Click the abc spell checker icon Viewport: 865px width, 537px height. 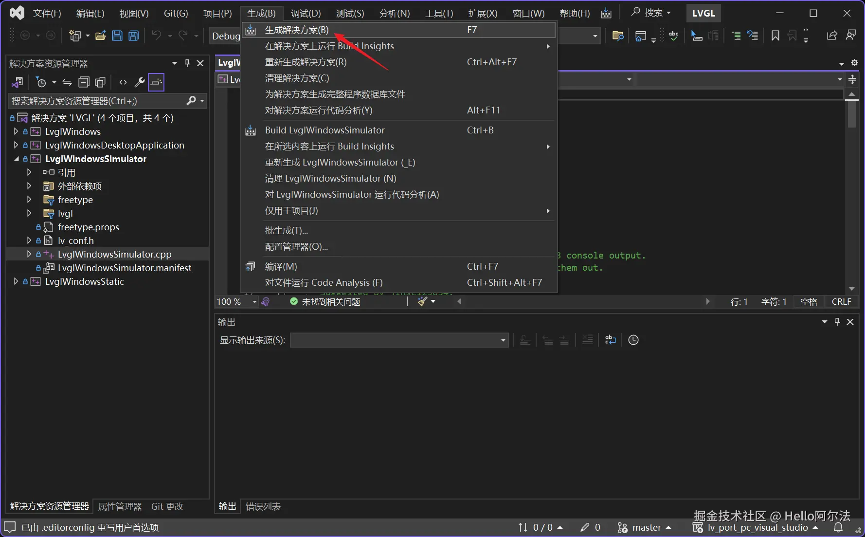coord(673,36)
